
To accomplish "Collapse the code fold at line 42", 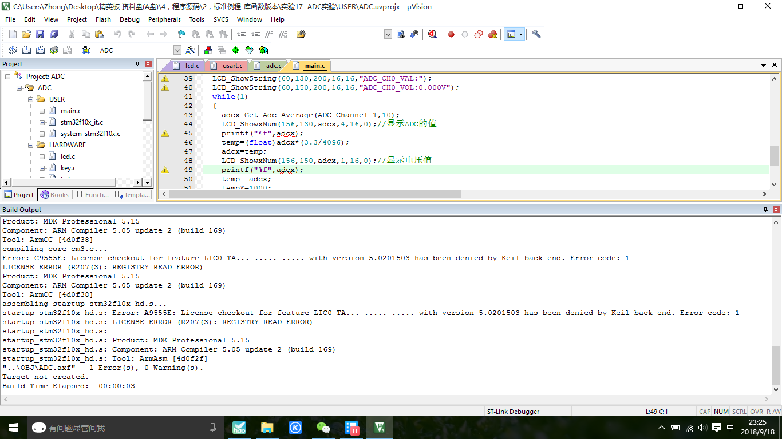I will point(199,106).
